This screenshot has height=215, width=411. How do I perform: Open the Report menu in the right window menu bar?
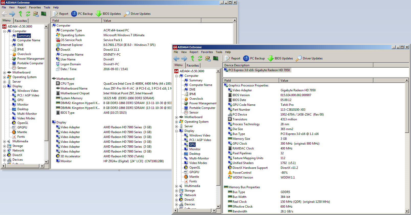click(194, 52)
